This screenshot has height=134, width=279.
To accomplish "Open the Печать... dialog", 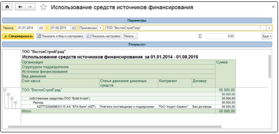I will (x=130, y=36).
